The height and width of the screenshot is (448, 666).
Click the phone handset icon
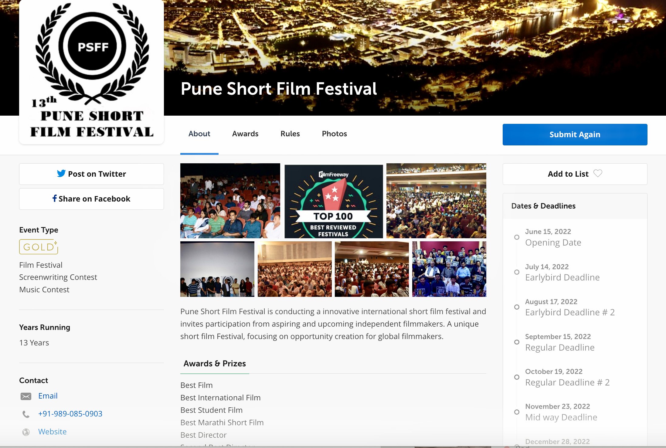pos(26,414)
